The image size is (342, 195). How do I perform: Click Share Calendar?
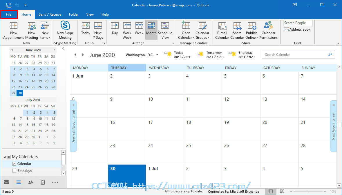pyautogui.click(x=237, y=30)
